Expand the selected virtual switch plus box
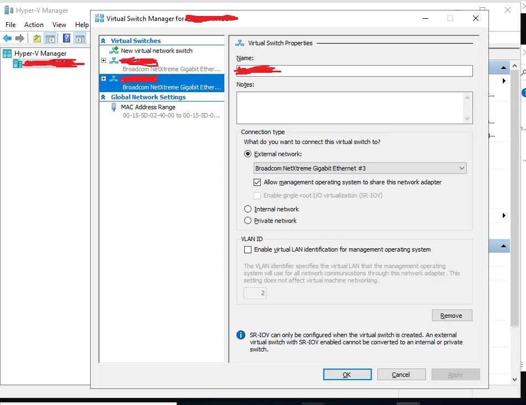Image resolution: width=526 pixels, height=405 pixels. point(104,79)
